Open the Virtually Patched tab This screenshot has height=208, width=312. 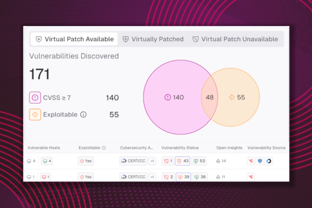click(153, 39)
